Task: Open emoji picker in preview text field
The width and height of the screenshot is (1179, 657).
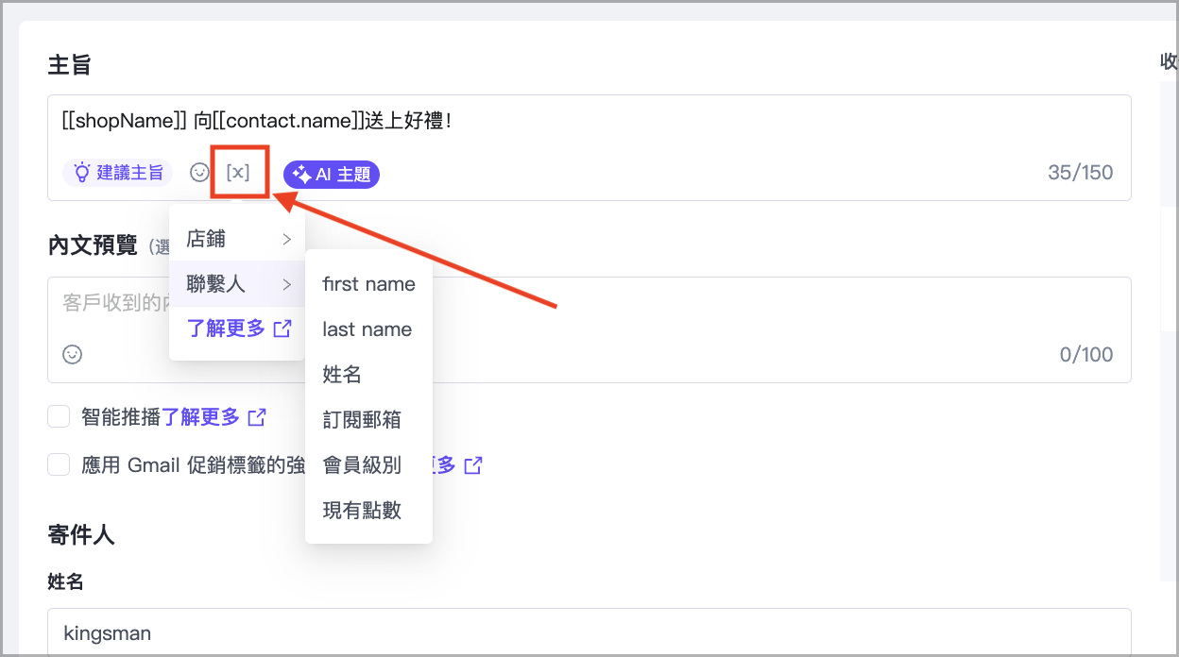Action: click(73, 355)
